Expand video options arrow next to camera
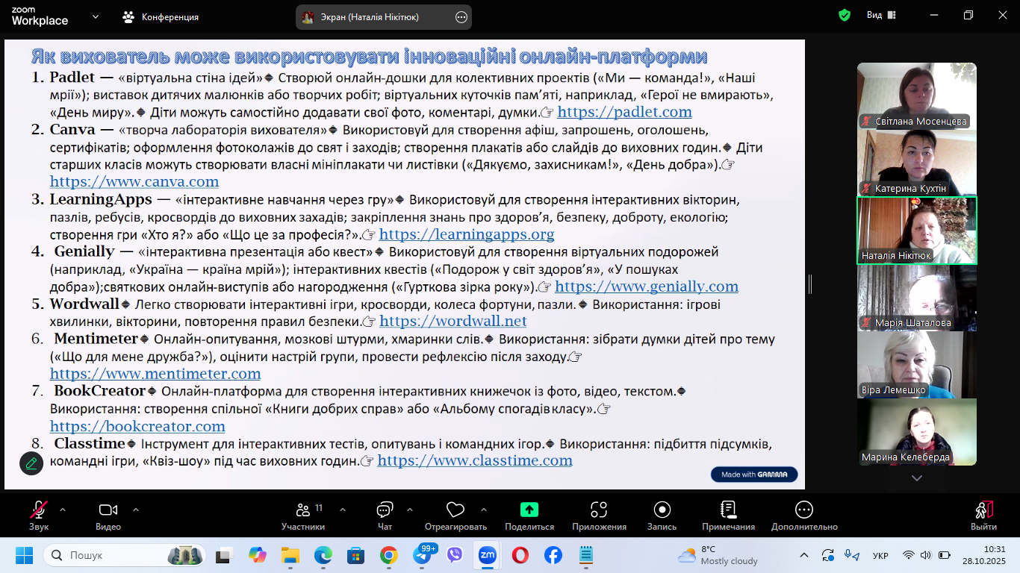The image size is (1020, 573). click(136, 510)
